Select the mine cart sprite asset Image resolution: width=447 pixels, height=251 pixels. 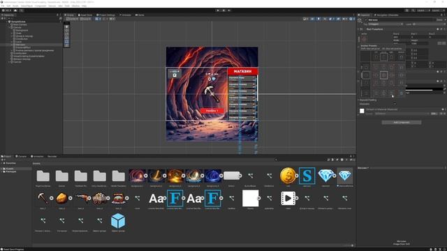point(99,198)
